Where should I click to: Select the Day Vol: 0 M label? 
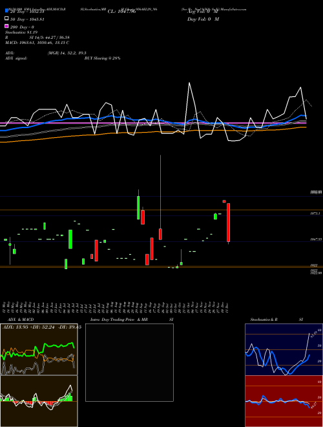click(x=203, y=19)
